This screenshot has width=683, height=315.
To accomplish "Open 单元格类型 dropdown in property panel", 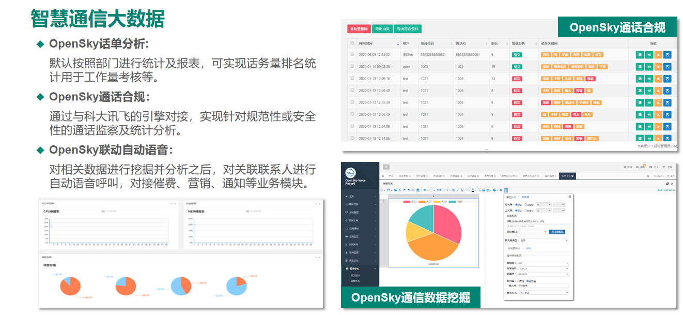I will click(x=544, y=240).
